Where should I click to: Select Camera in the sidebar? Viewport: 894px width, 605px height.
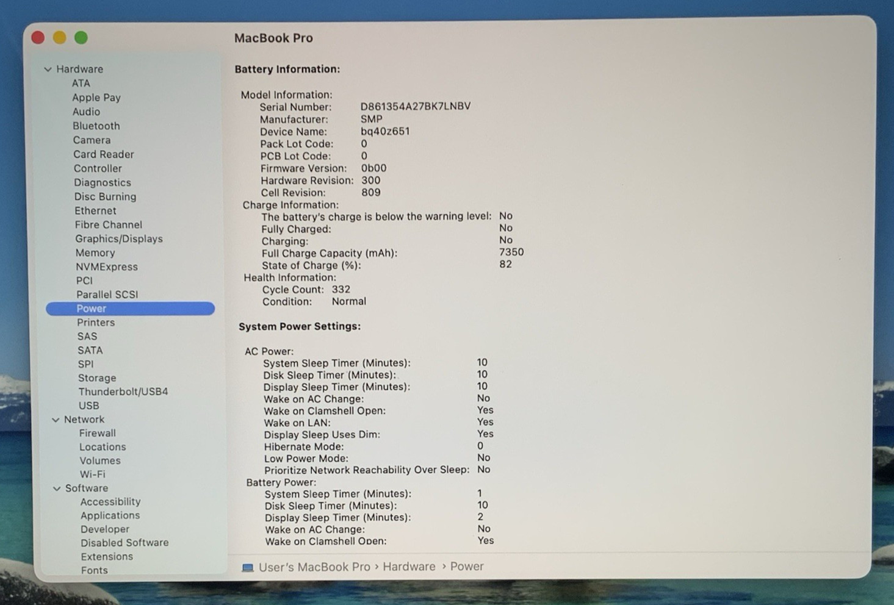(x=92, y=140)
